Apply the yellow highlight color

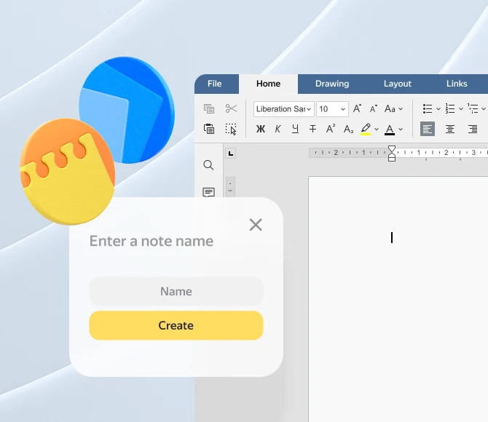pos(366,129)
